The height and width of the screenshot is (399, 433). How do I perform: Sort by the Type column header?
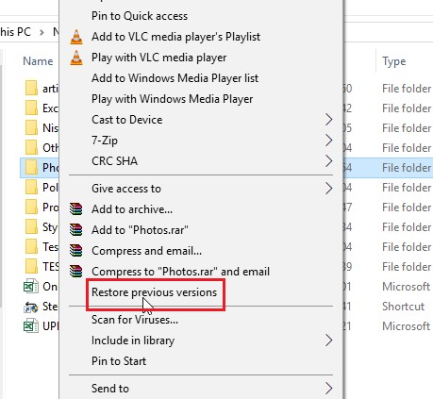pos(394,61)
